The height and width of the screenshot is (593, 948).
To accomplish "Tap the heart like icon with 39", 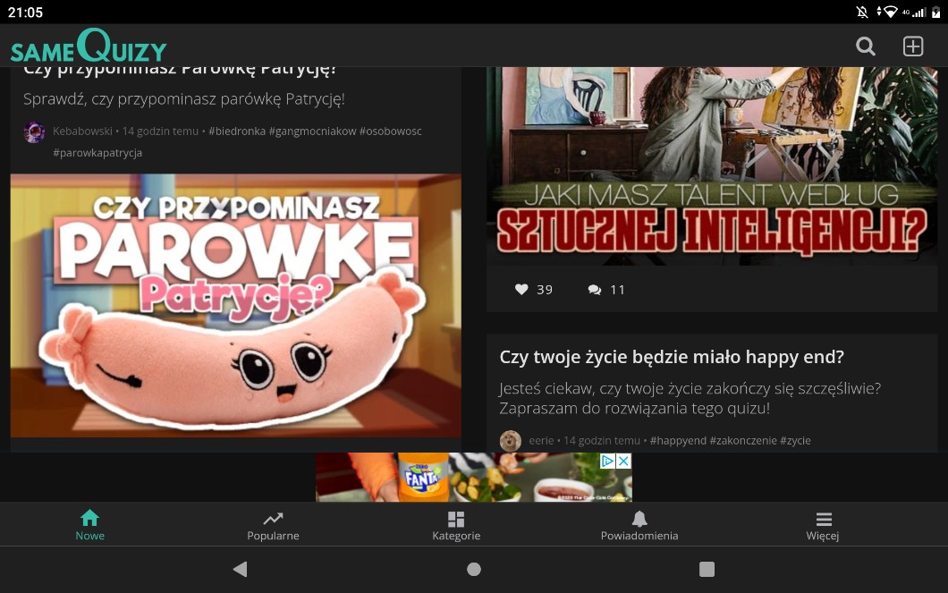I will pos(521,290).
